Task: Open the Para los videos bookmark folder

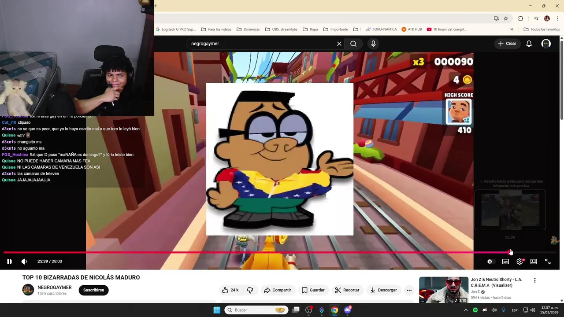Action: [x=216, y=29]
